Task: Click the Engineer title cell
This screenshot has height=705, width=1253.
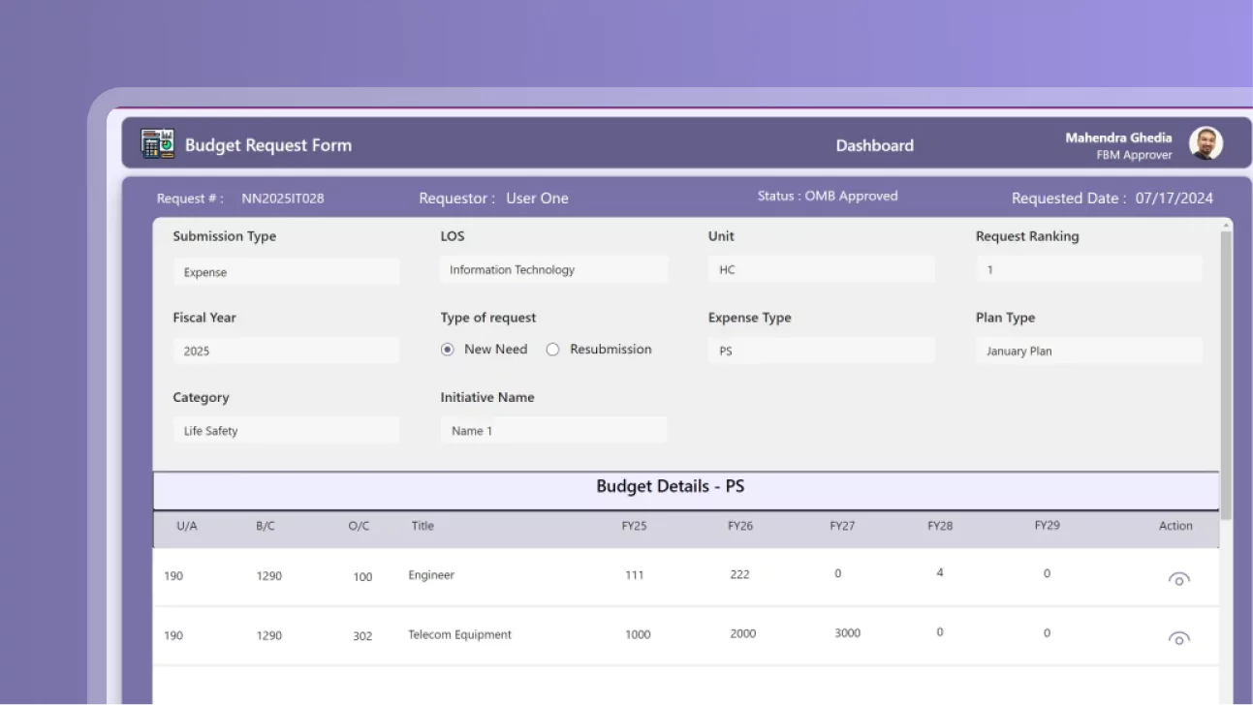Action: click(x=431, y=575)
